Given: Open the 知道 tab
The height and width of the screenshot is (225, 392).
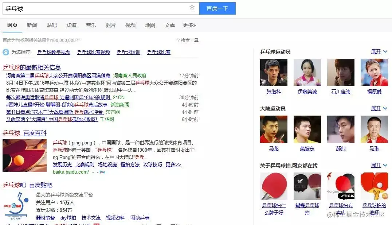Looking at the screenshot, I should point(71,25).
